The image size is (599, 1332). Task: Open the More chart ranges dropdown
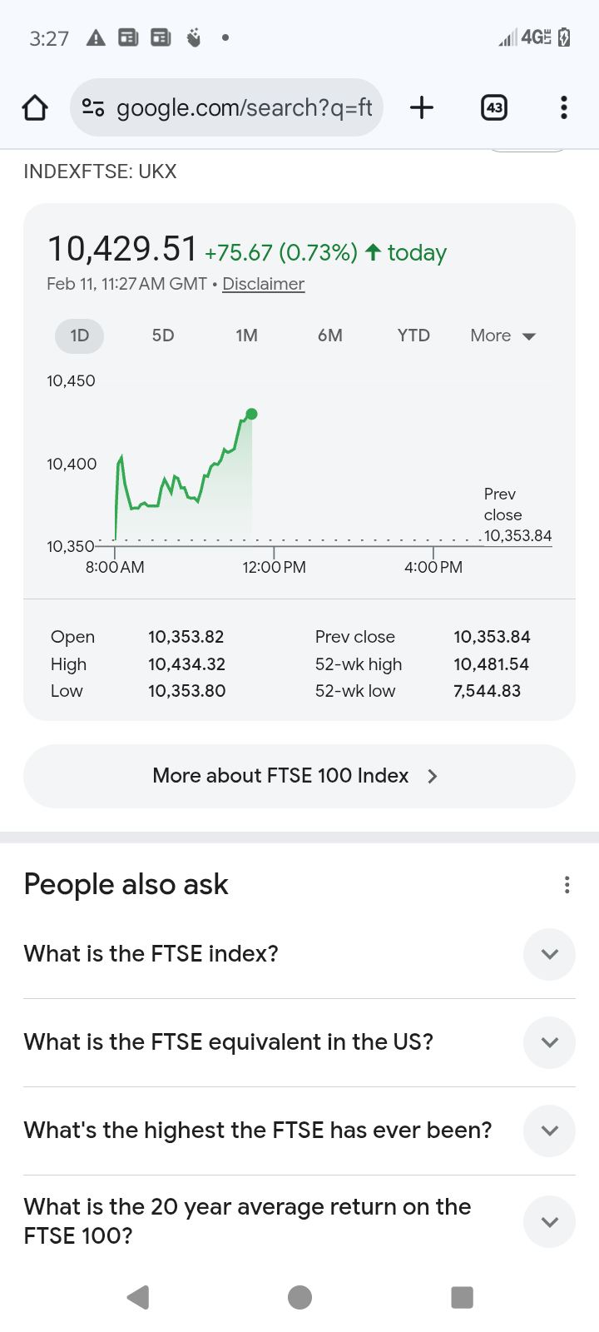pyautogui.click(x=502, y=335)
